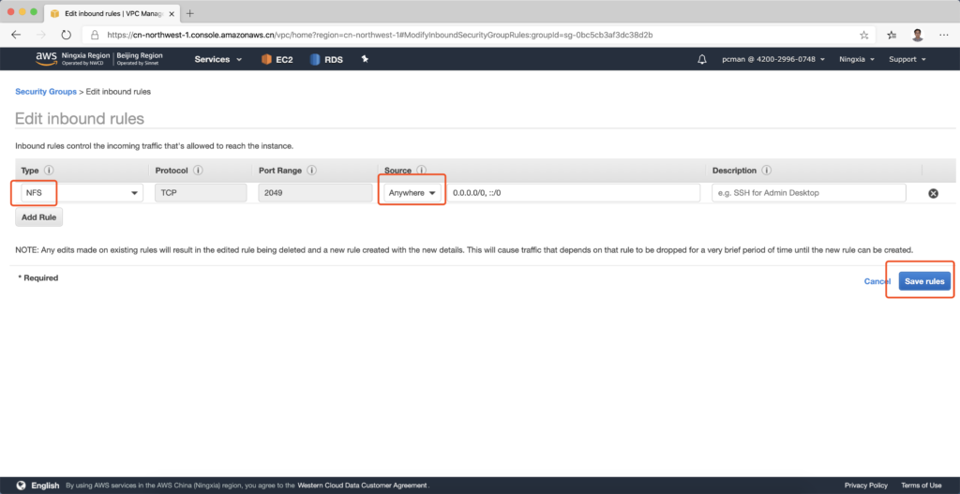Open the Services menu
This screenshot has height=494, width=960.
[x=217, y=59]
